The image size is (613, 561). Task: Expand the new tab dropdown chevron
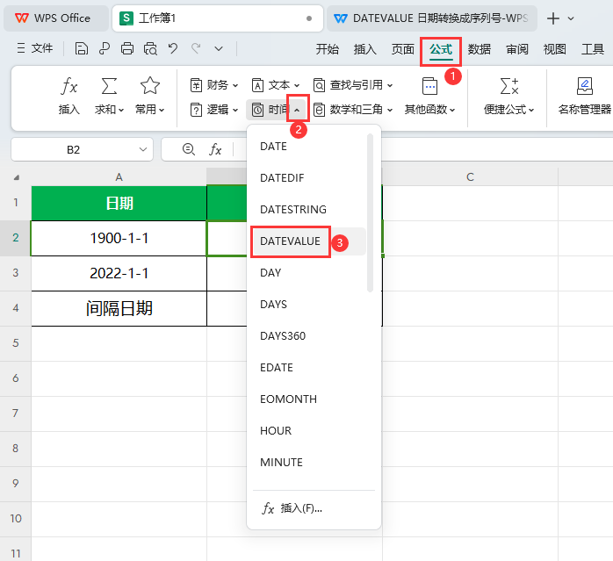click(x=571, y=18)
